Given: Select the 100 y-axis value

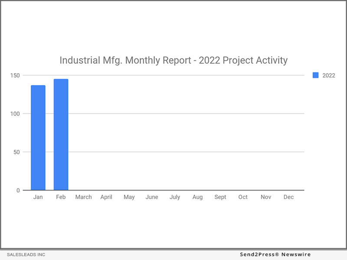Looking at the screenshot, I should (16, 114).
